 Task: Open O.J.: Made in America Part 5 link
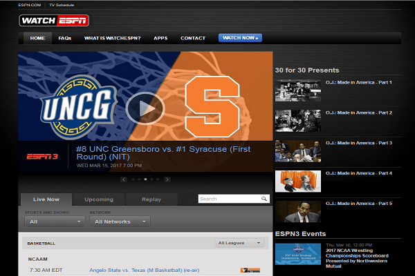[x=359, y=204]
